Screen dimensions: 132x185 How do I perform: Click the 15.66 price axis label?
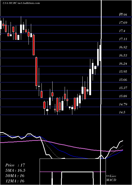coord(123,80)
